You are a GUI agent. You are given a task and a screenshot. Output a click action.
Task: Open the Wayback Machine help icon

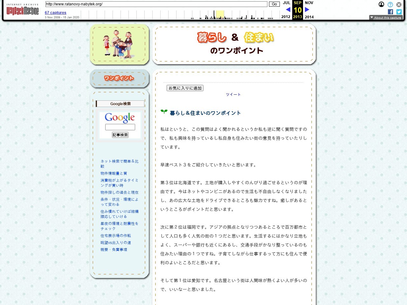[390, 4]
